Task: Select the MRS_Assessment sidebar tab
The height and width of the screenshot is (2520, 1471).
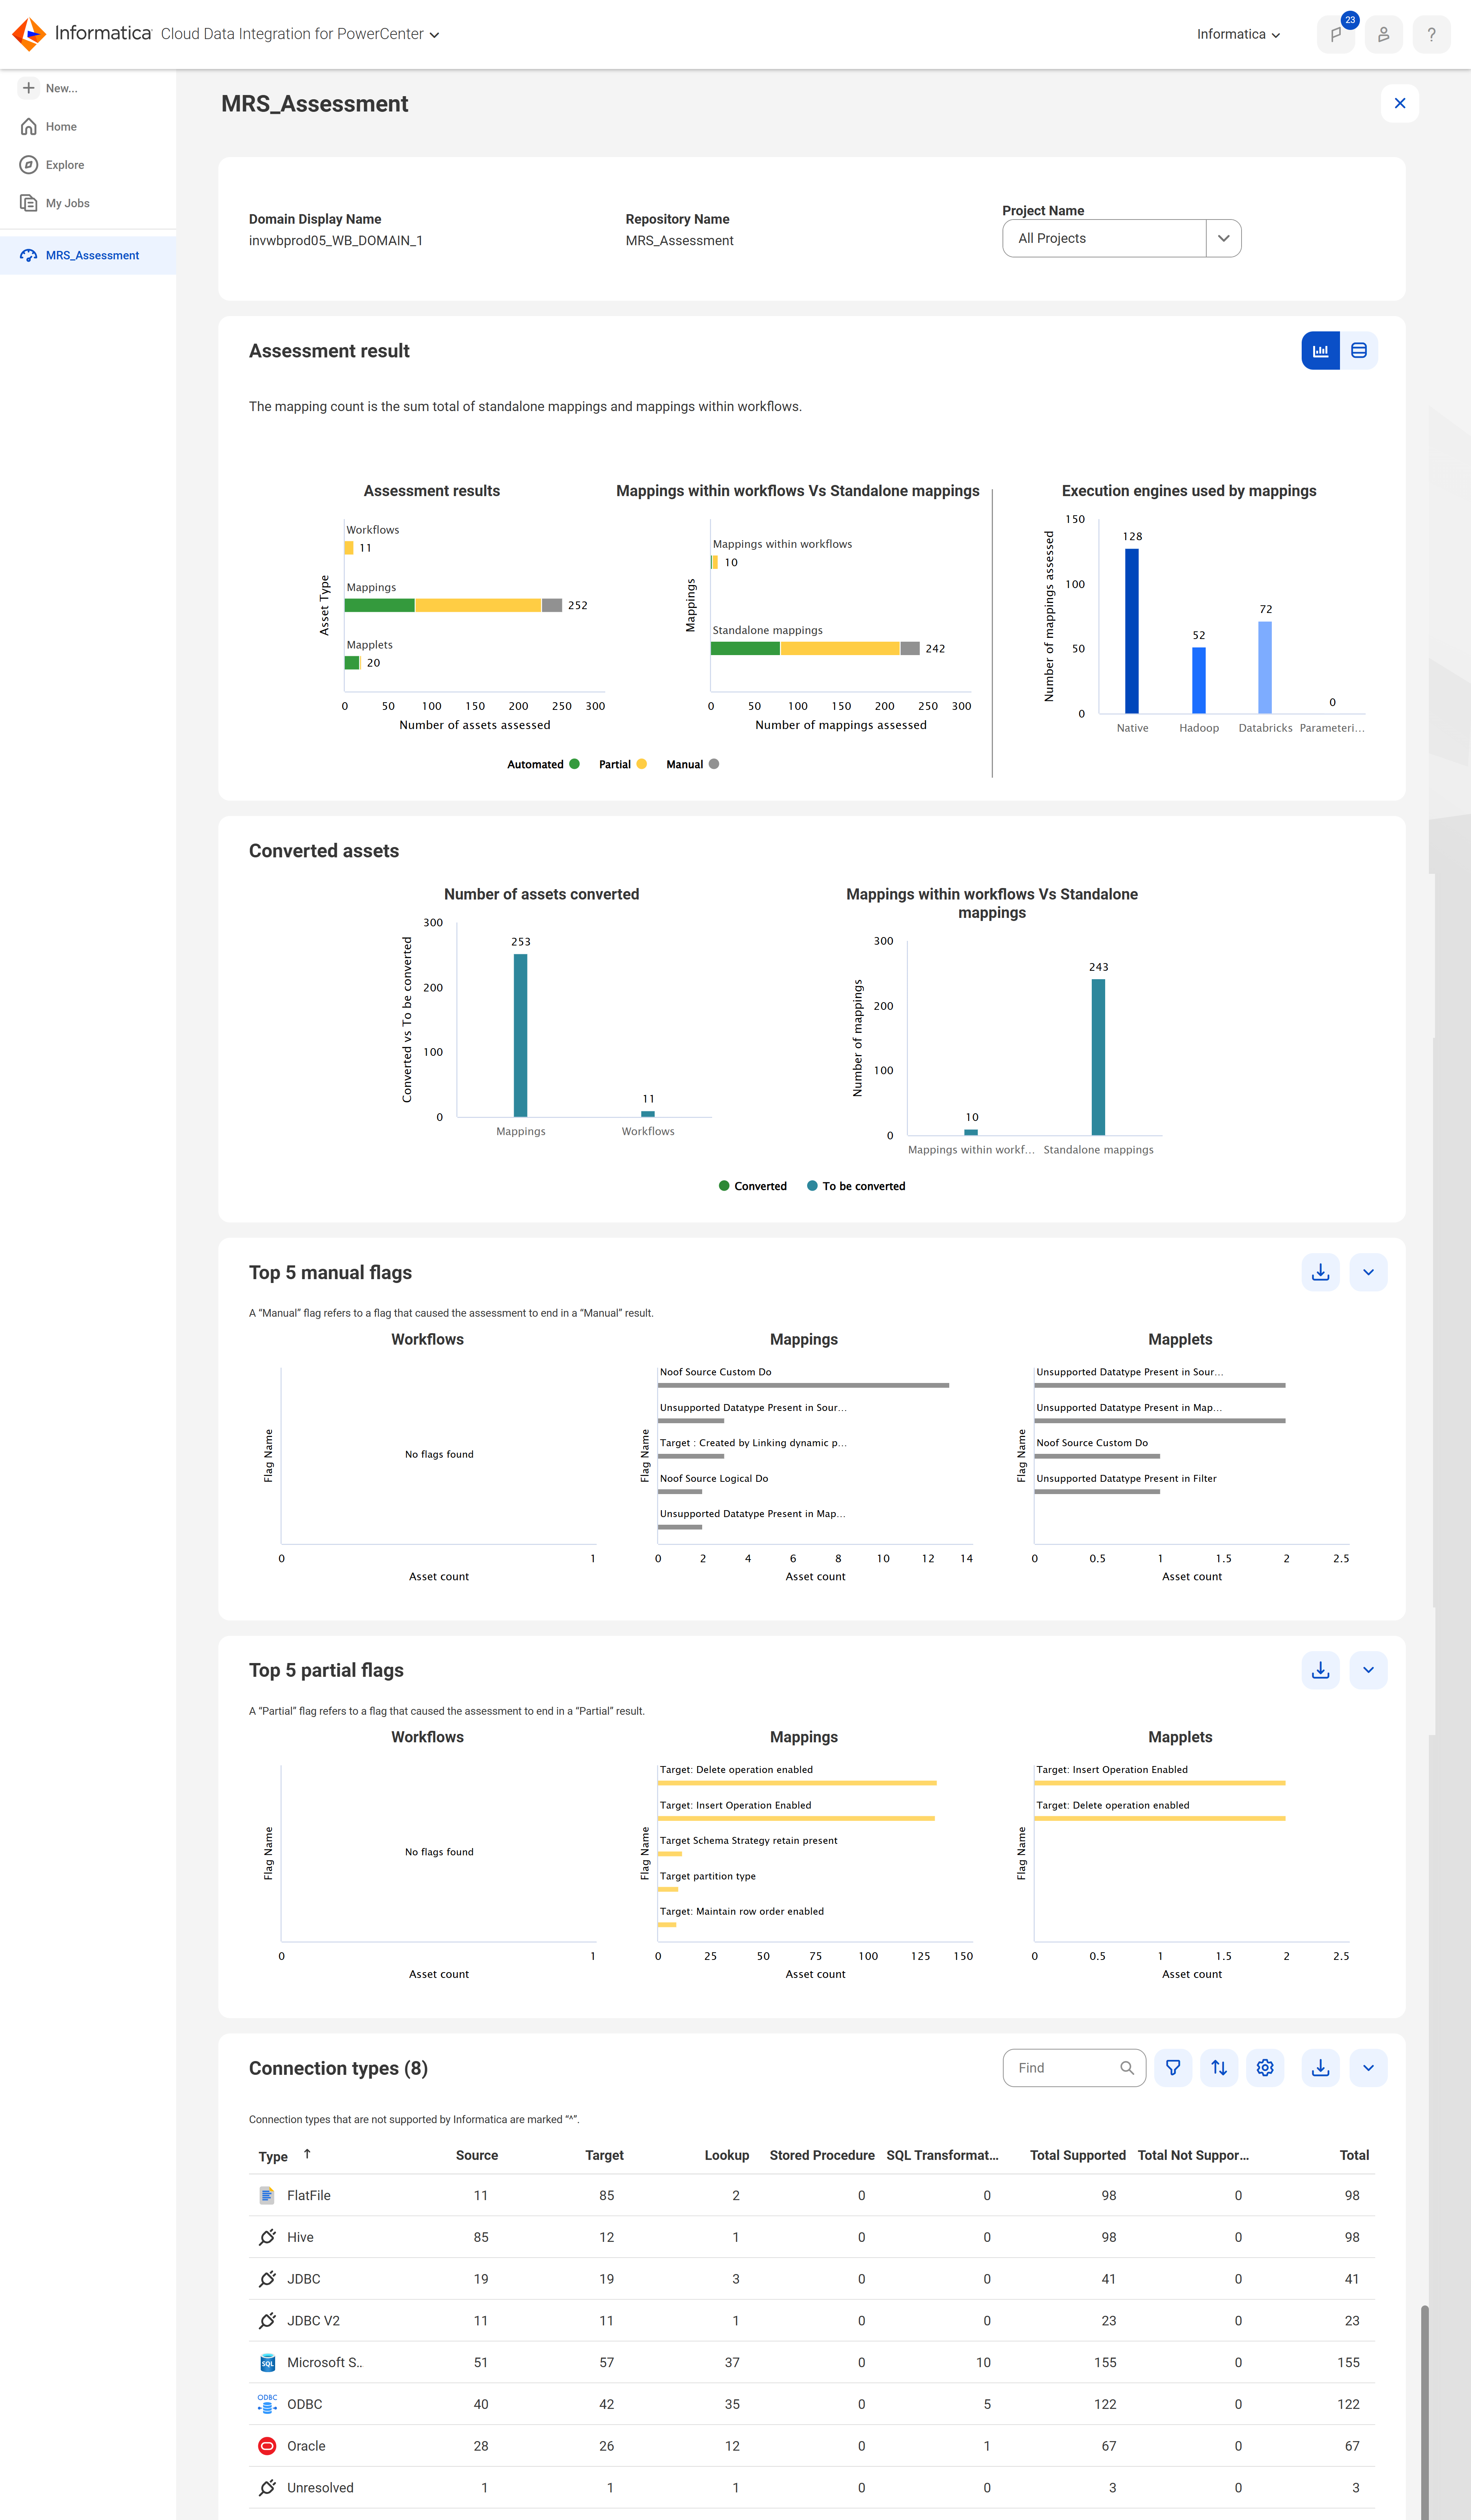Action: pyautogui.click(x=88, y=255)
